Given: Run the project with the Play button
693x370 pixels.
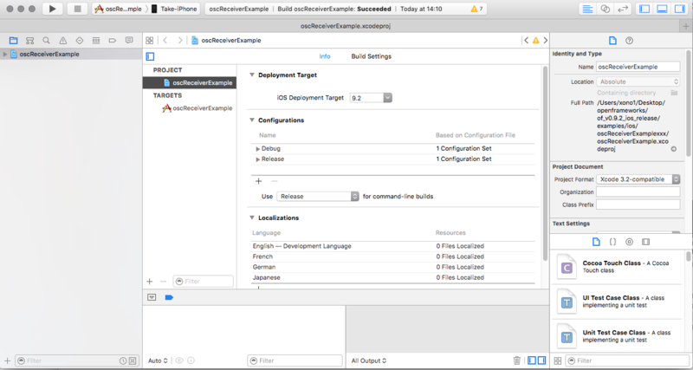Looking at the screenshot, I should pyautogui.click(x=53, y=9).
